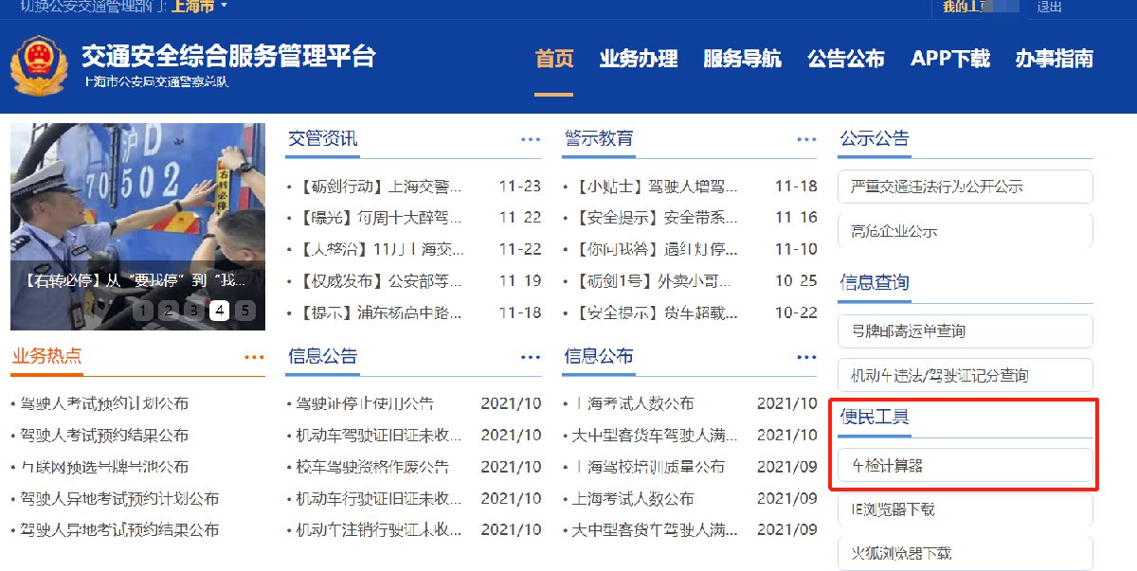Open the 【提示】浦东杨高中路 news item
The height and width of the screenshot is (571, 1137).
[x=379, y=312]
